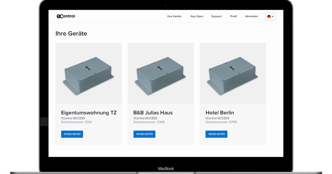This screenshot has width=332, height=174.
Task: Go to Support page
Action: click(x=216, y=16)
